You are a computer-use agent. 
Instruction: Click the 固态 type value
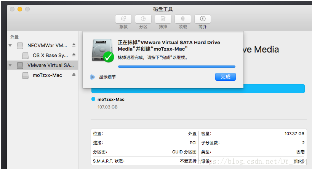point(301,152)
